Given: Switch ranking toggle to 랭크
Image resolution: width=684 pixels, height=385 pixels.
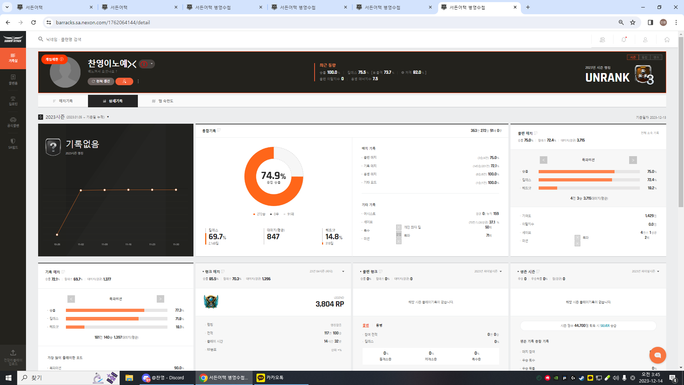Looking at the screenshot, I should click(656, 57).
